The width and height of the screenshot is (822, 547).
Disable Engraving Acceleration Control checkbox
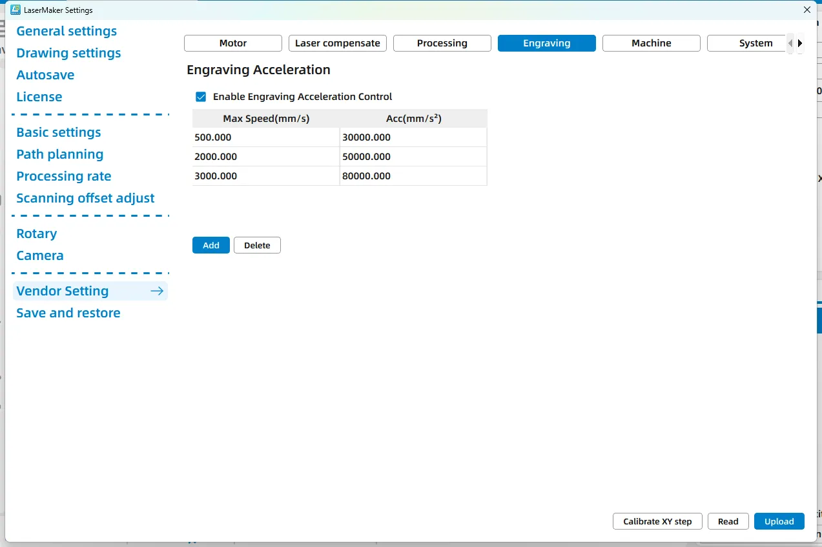pos(201,97)
